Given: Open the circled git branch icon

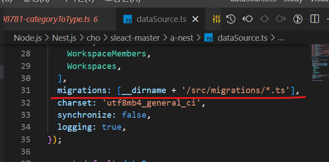Looking at the screenshot, I should pyautogui.click(x=298, y=19).
